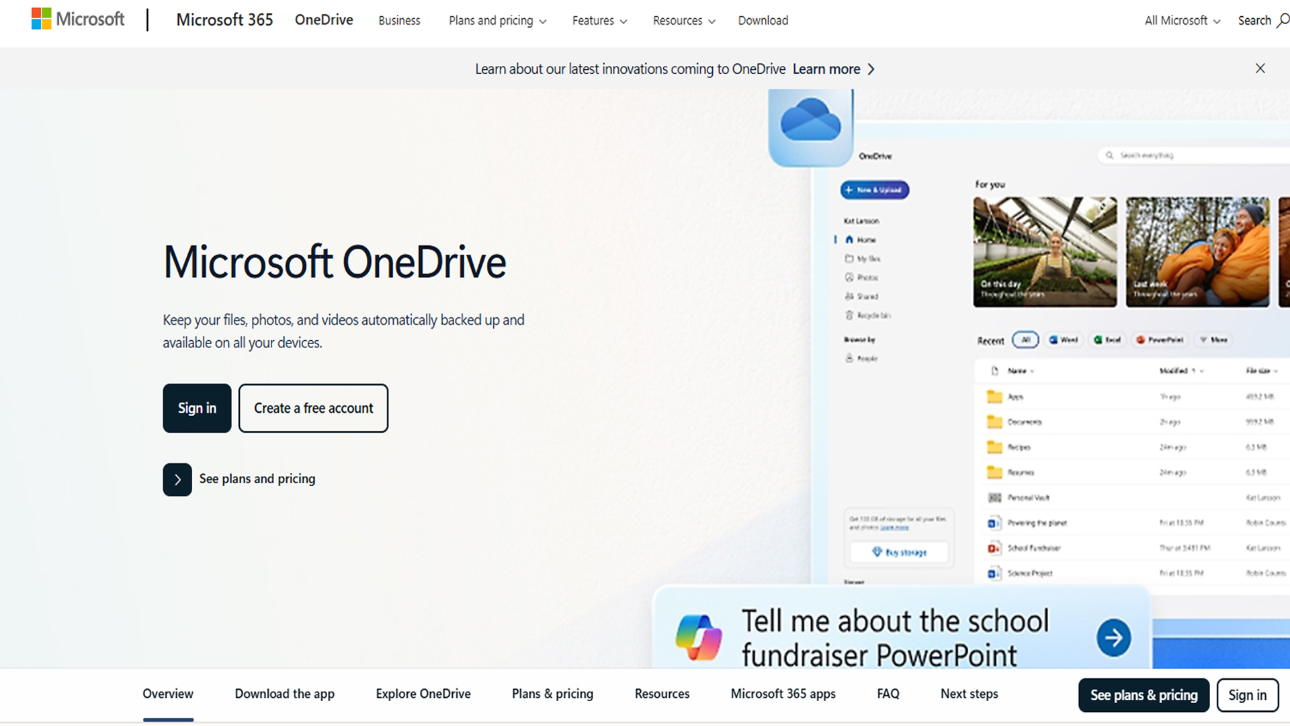Expand the Plans and pricing menu

(497, 21)
